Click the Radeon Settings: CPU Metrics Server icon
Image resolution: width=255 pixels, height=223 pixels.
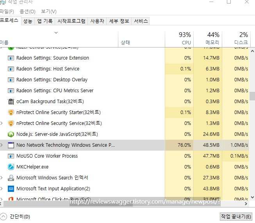click(x=11, y=91)
